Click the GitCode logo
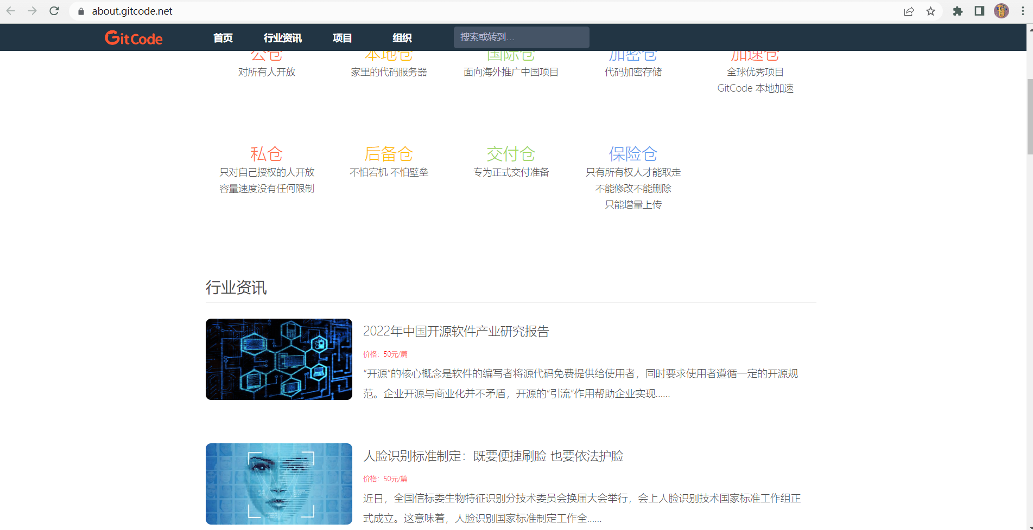The width and height of the screenshot is (1033, 530). 134,38
